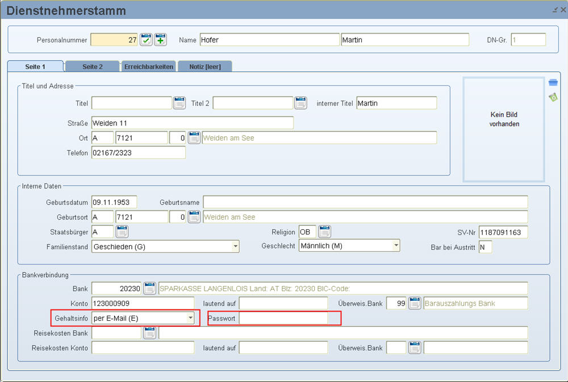Click the Passwort input field
Viewport: 568px width, 382px height.
click(x=283, y=318)
